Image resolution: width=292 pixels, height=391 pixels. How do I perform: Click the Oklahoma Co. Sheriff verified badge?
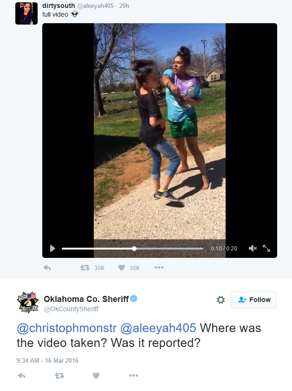[134, 299]
